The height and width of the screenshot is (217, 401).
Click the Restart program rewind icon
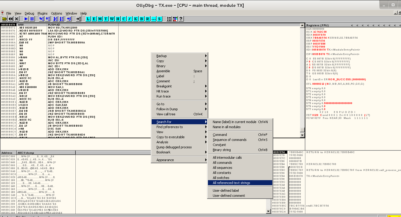(11, 19)
